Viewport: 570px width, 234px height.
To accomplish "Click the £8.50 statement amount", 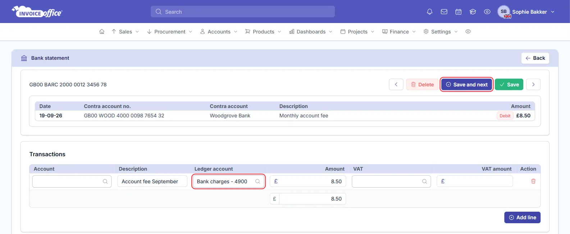I will 523,116.
